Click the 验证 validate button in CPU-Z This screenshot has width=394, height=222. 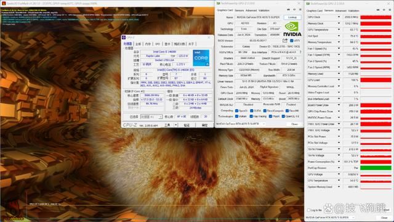187,125
